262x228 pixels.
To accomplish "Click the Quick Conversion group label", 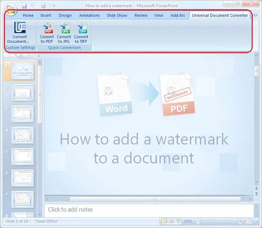I will coord(64,48).
